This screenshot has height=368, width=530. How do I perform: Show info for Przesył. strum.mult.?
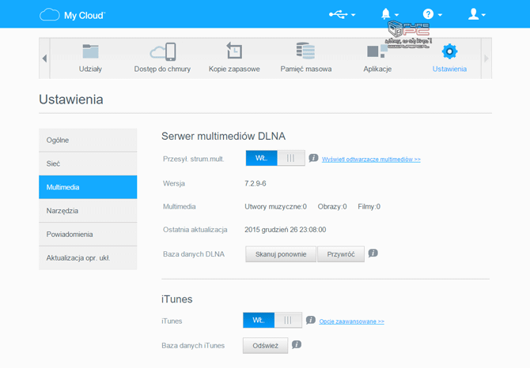click(x=313, y=157)
